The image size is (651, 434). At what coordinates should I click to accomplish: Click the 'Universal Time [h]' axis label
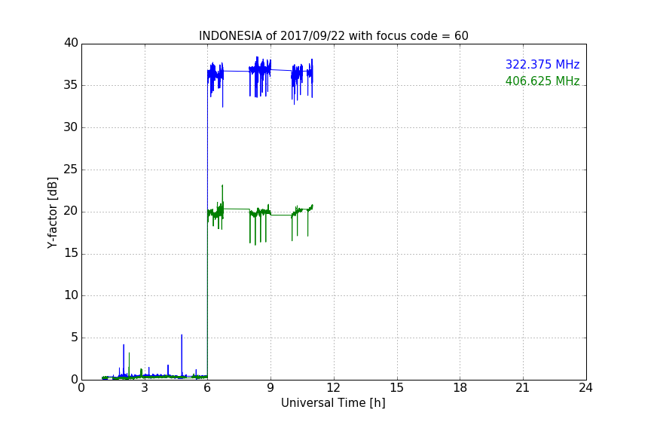pyautogui.click(x=333, y=403)
